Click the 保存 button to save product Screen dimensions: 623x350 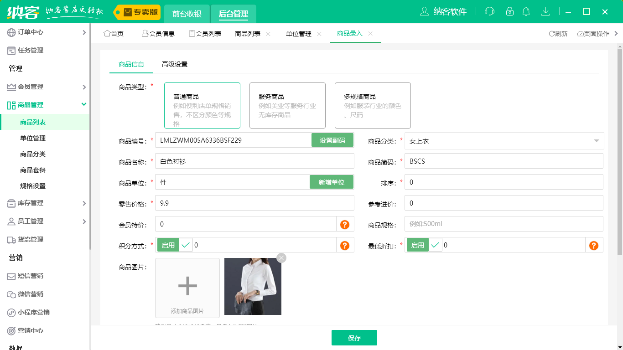click(x=354, y=338)
